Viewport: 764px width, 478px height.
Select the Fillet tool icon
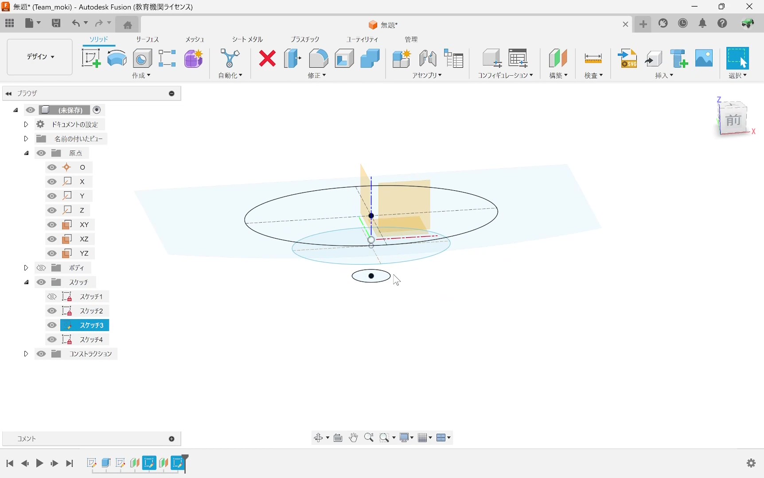click(x=319, y=58)
